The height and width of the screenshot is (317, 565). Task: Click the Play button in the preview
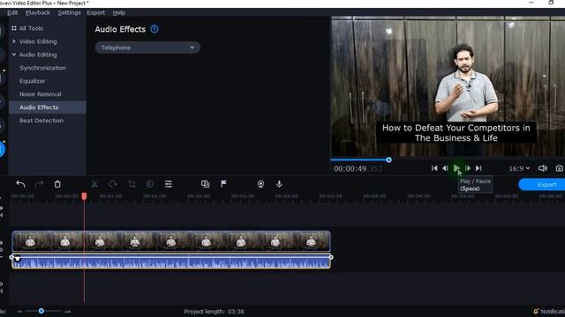click(456, 168)
